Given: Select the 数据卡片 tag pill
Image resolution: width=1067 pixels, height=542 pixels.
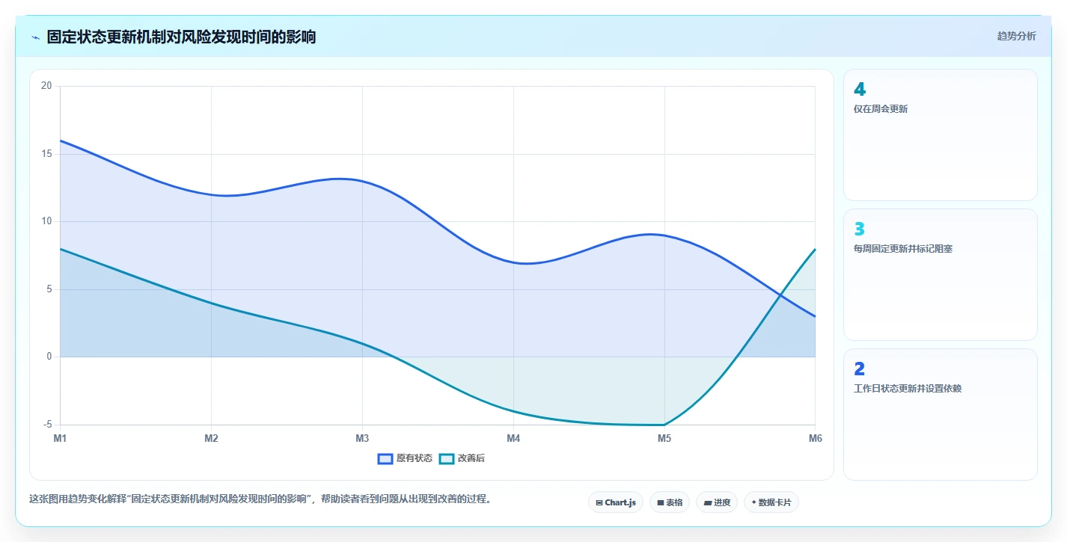Looking at the screenshot, I should coord(771,502).
